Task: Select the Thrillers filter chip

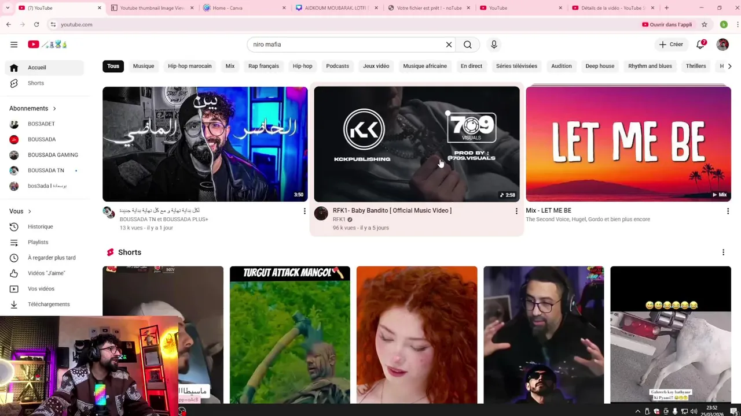Action: click(x=696, y=66)
